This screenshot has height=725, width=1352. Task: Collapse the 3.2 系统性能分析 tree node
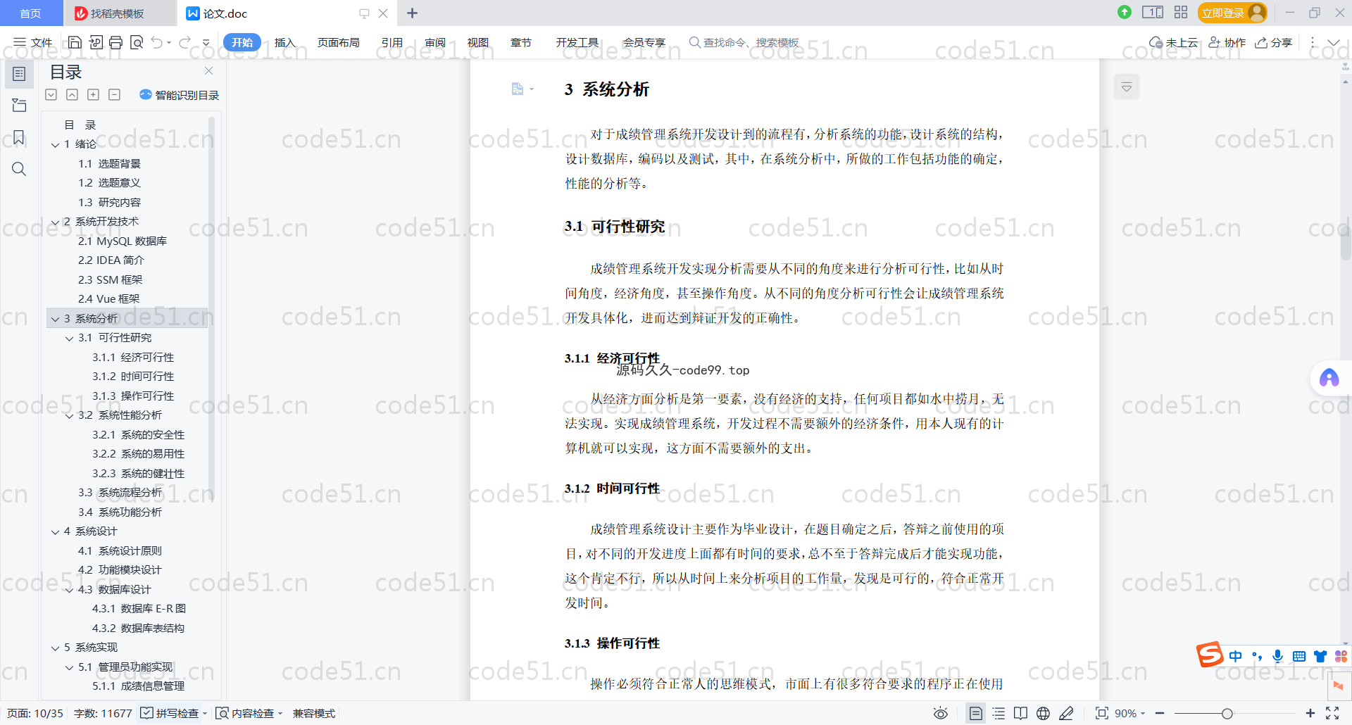click(69, 415)
